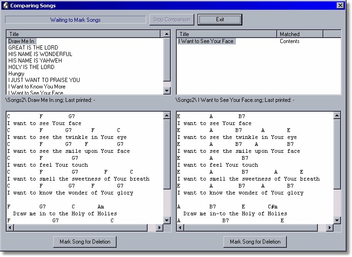Click left song list scrollbar thumb
This screenshot has height=257, width=352.
click(167, 59)
